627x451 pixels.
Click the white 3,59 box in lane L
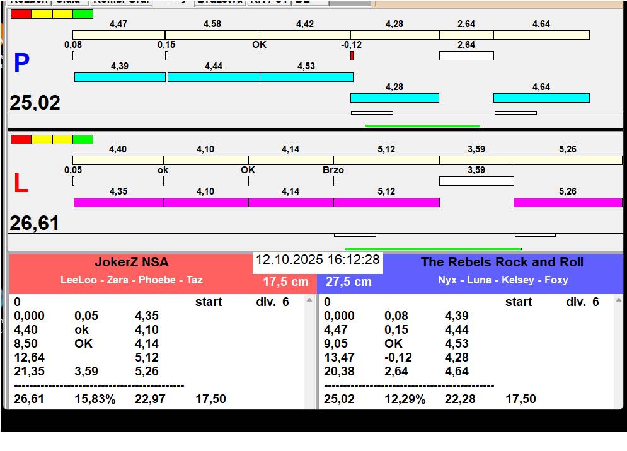pyautogui.click(x=476, y=181)
